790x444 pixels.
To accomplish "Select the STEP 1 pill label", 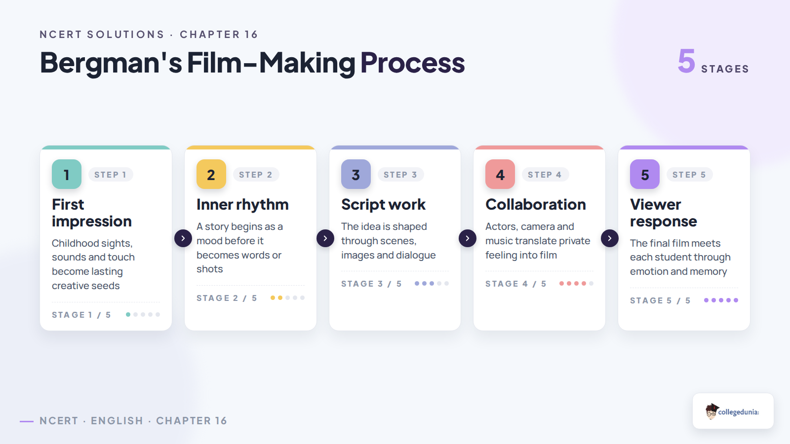I will tap(111, 175).
